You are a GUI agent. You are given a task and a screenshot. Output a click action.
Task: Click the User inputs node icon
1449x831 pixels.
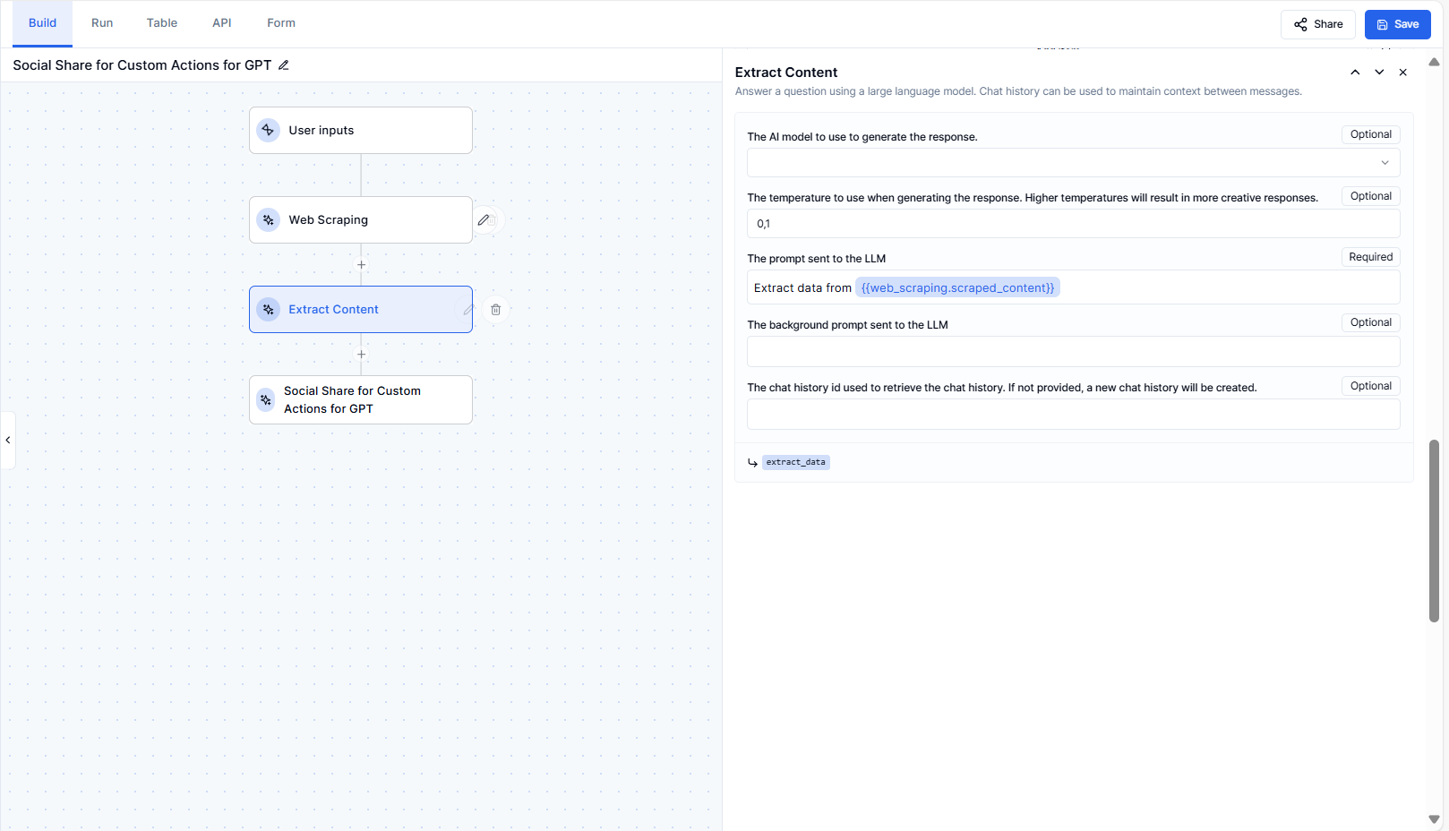click(x=268, y=131)
